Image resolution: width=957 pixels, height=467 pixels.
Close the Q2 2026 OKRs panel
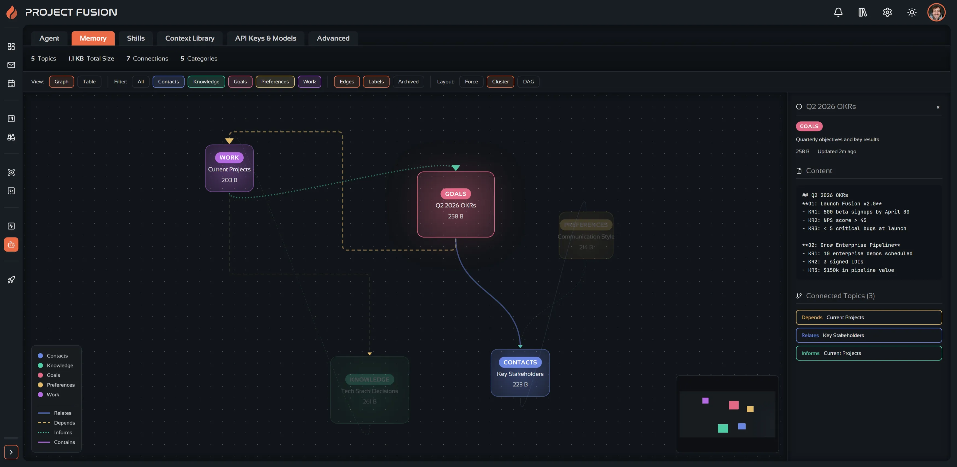(938, 107)
